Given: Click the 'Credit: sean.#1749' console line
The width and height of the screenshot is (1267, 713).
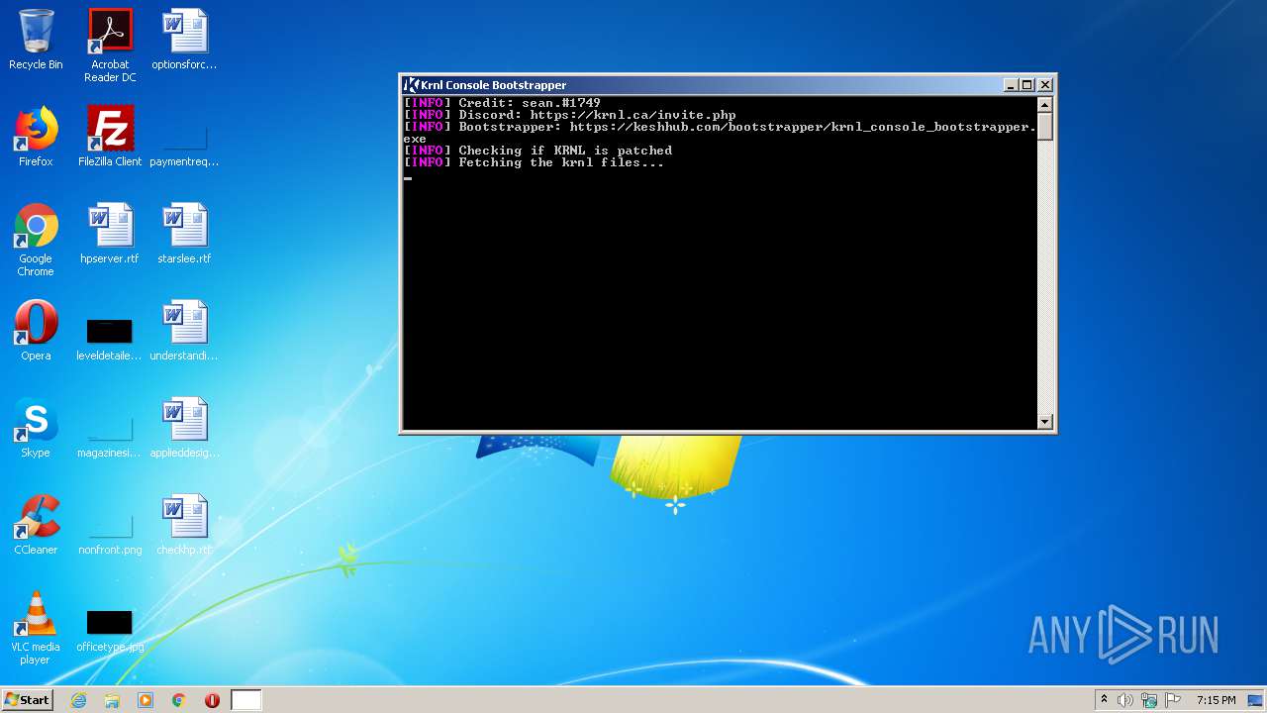Looking at the screenshot, I should click(x=502, y=103).
